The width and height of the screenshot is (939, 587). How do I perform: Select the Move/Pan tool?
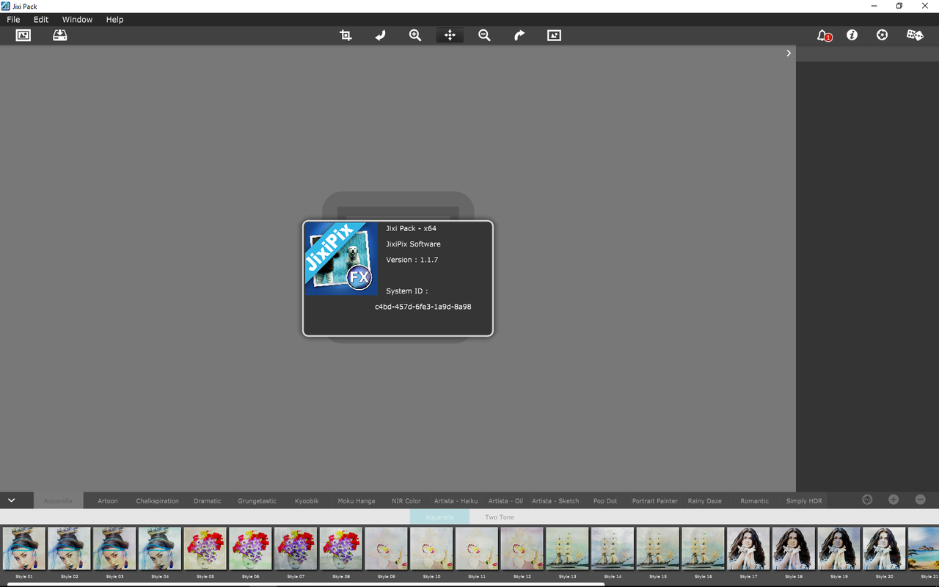[x=450, y=35]
